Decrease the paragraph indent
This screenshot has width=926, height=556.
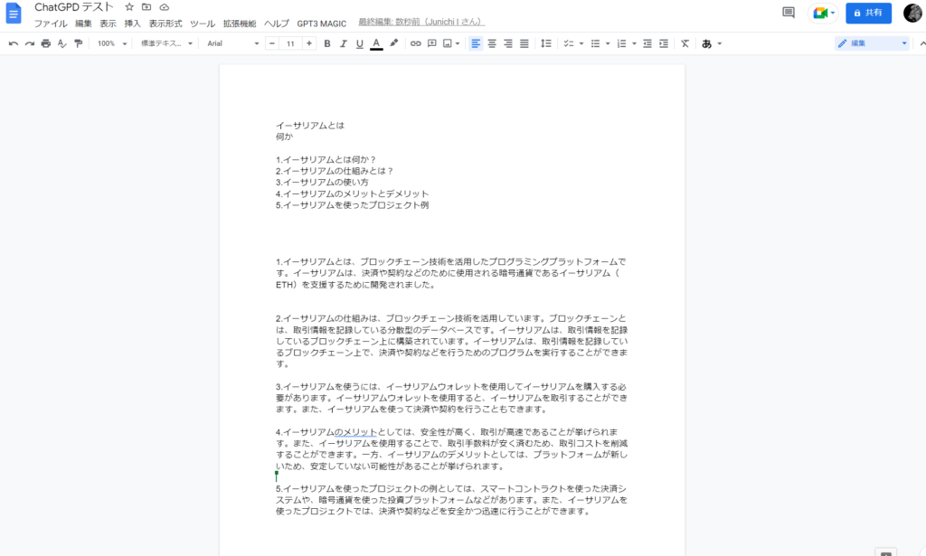[x=647, y=43]
